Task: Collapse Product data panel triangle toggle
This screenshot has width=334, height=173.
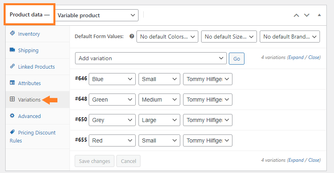Action: (x=319, y=15)
